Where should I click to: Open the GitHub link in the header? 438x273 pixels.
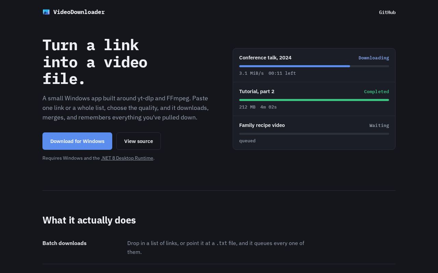[387, 12]
